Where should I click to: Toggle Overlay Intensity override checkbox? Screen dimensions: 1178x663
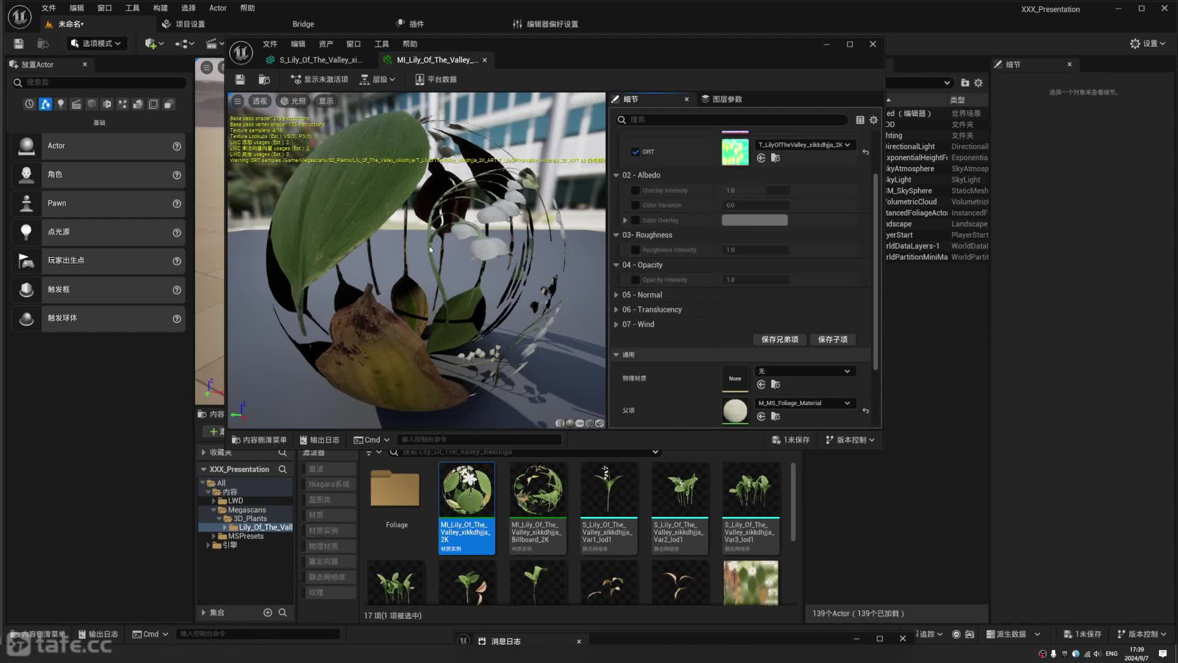[x=635, y=190]
